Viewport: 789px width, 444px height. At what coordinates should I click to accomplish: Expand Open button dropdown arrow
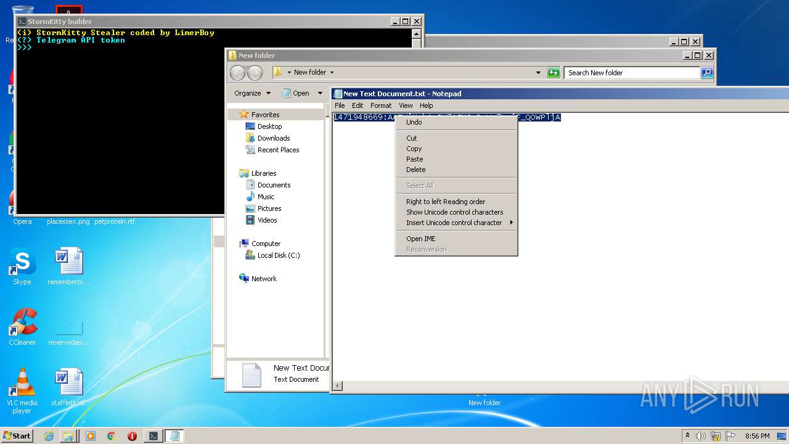[x=320, y=93]
